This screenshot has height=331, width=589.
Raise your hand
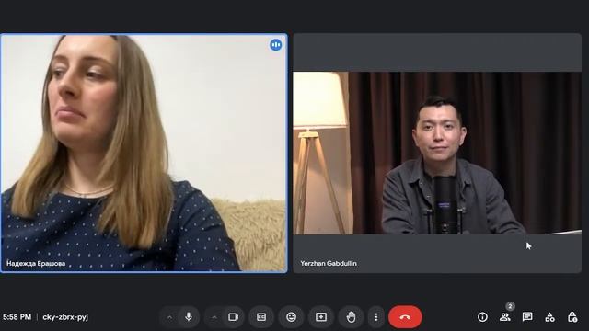pos(351,317)
